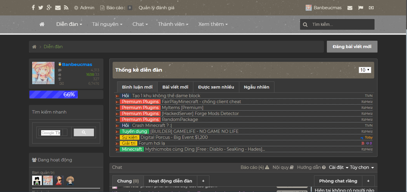This screenshot has height=192, width=407.
Task: Switch to Bình luận mới tab
Action: (137, 87)
